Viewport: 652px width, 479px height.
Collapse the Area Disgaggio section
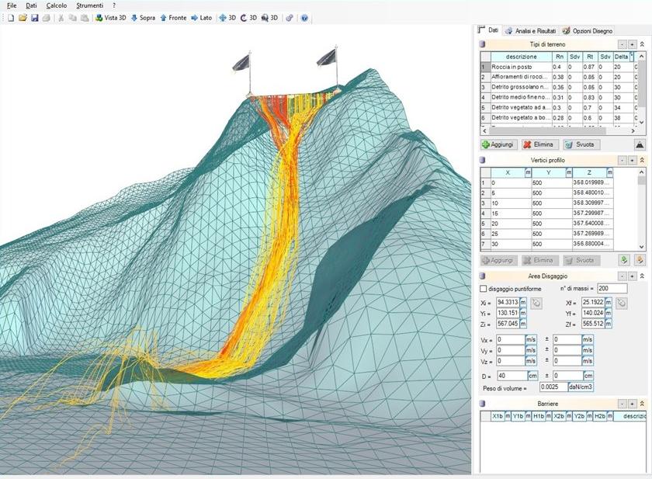coord(641,276)
